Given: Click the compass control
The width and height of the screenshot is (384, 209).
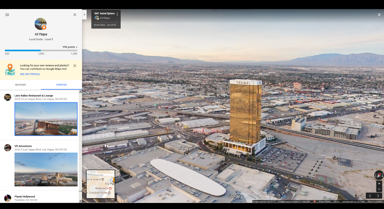Looking at the screenshot, I should click(379, 175).
